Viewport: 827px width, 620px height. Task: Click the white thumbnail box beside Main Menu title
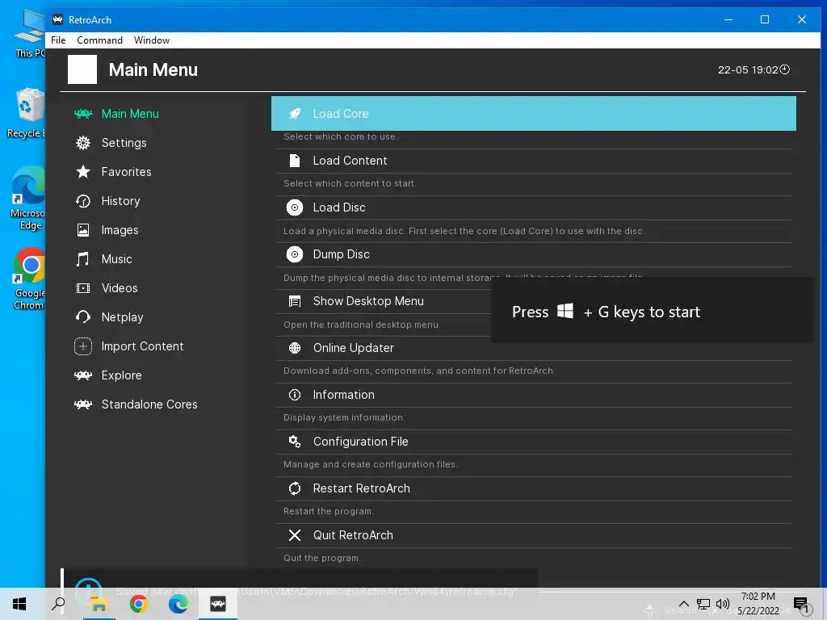tap(82, 69)
